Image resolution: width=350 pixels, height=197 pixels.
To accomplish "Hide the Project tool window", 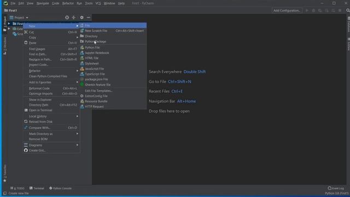I will tap(89, 18).
